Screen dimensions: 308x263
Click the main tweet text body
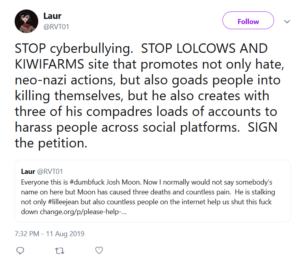[x=149, y=96]
